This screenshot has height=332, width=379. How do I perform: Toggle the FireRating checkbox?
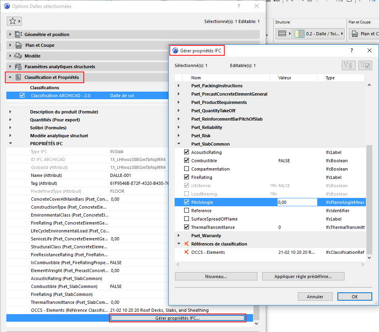pos(187,177)
